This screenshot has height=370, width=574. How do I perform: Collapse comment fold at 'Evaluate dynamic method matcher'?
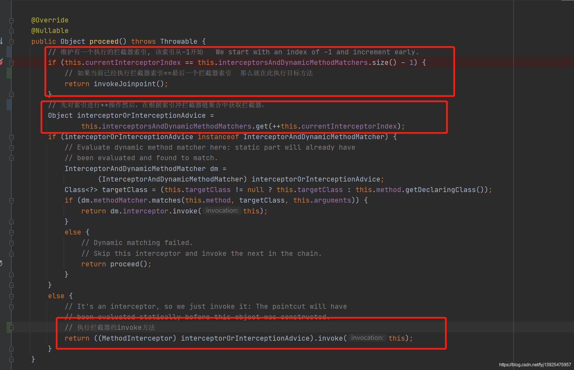(x=11, y=148)
